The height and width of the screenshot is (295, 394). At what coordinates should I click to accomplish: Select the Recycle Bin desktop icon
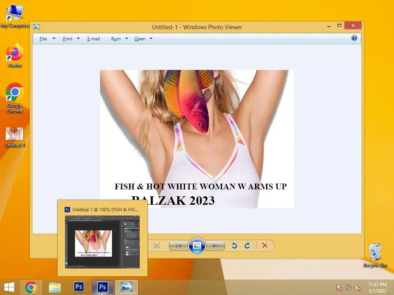(375, 255)
